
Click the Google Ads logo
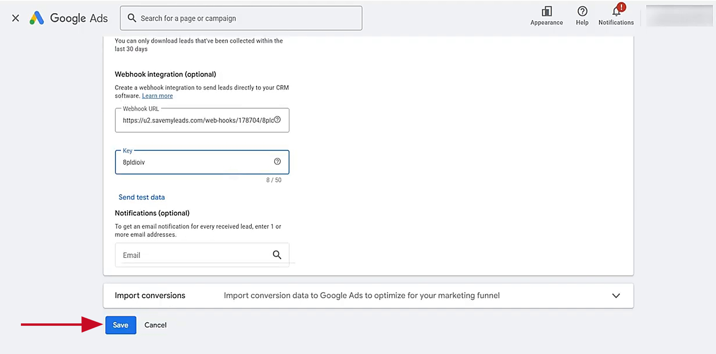(69, 18)
